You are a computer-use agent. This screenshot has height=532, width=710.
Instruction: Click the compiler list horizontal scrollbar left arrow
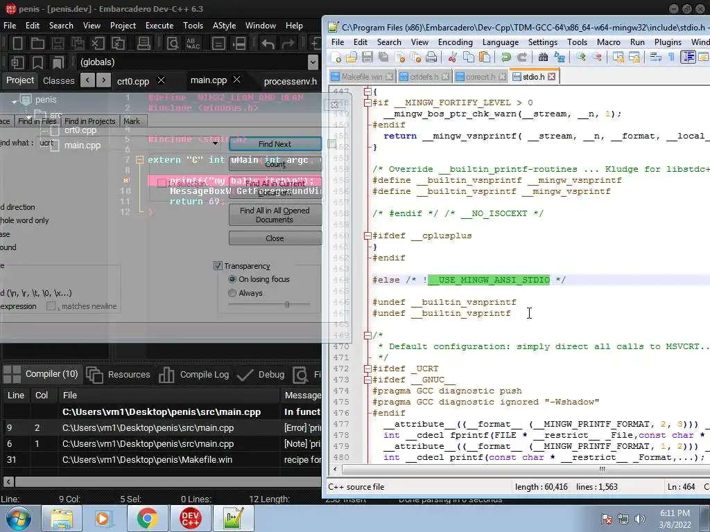[8, 482]
